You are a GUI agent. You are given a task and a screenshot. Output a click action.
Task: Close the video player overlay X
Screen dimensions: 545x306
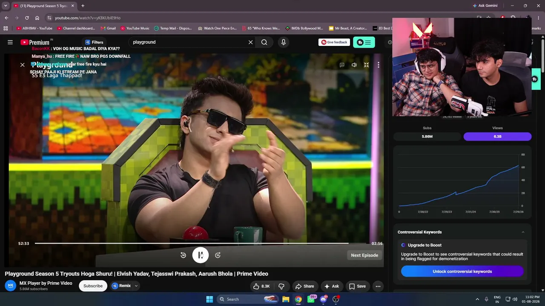tap(23, 65)
